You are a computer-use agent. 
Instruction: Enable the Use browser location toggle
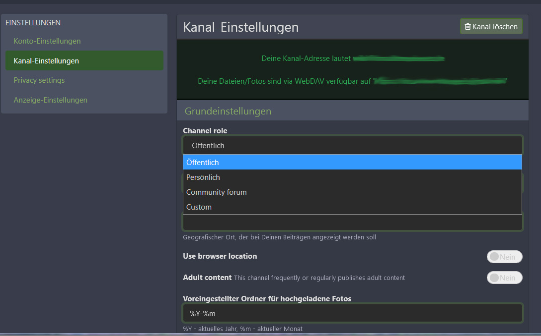click(504, 257)
